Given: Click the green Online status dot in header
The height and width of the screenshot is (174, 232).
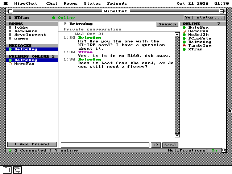Looking at the screenshot, I should [54, 18].
